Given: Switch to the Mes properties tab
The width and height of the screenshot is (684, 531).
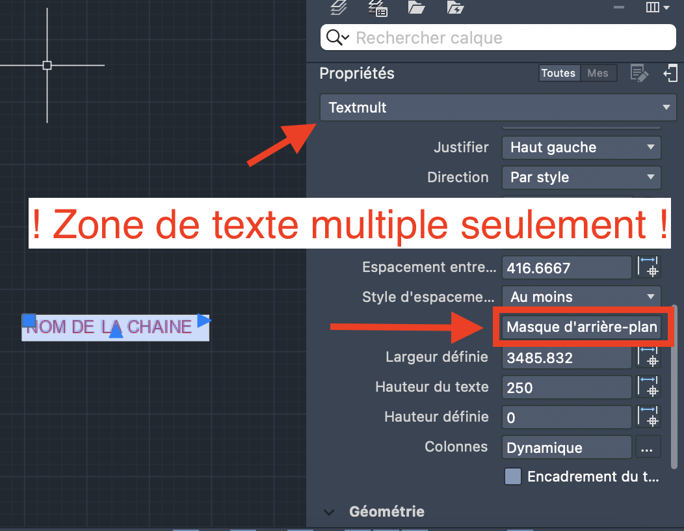Looking at the screenshot, I should click(598, 73).
